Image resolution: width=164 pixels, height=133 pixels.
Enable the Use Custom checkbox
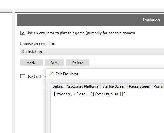[x=23, y=77]
